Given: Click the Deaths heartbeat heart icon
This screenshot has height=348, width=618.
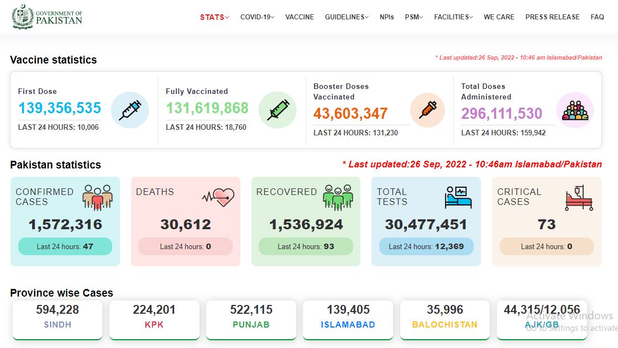Looking at the screenshot, I should click(218, 197).
